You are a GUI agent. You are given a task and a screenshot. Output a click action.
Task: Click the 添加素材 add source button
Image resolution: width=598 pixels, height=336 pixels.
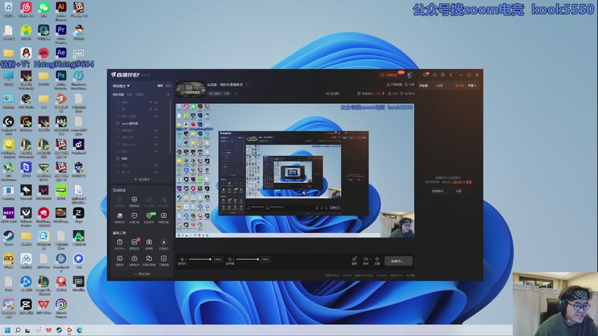coord(142,179)
